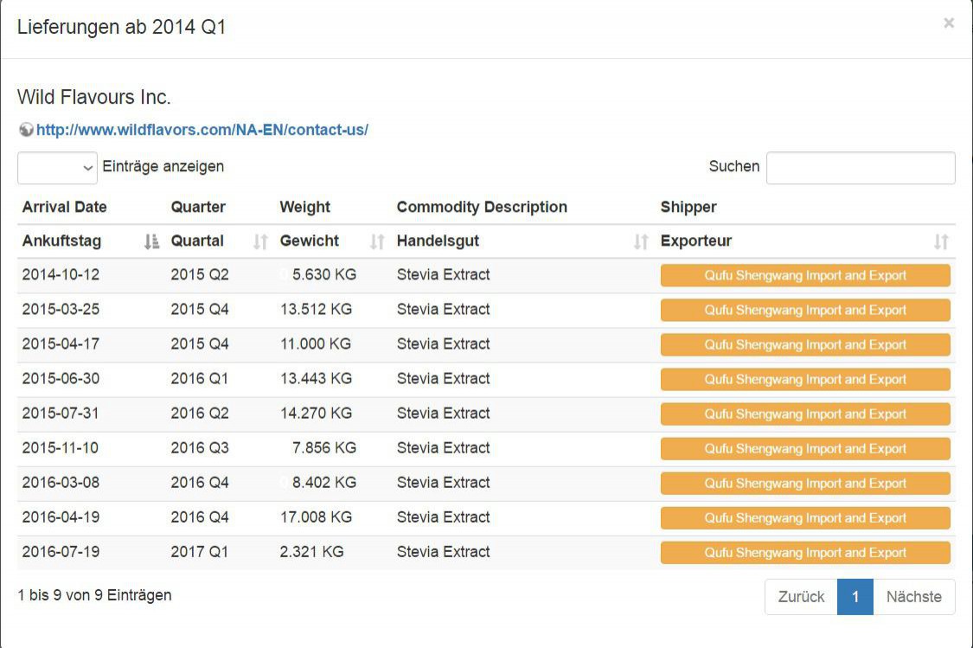Sort Handelsgut column using arrows icon
973x648 pixels.
coord(641,242)
